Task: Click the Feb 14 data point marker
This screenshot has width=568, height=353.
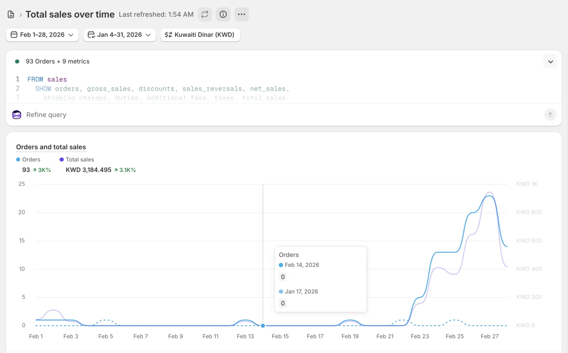Action: (x=263, y=326)
